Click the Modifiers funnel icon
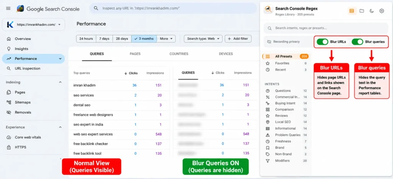 (268, 161)
